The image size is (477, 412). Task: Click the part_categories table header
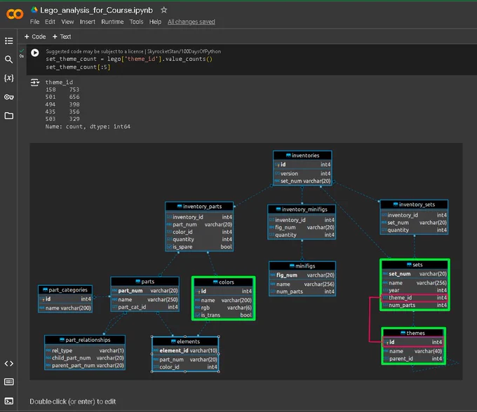65,290
